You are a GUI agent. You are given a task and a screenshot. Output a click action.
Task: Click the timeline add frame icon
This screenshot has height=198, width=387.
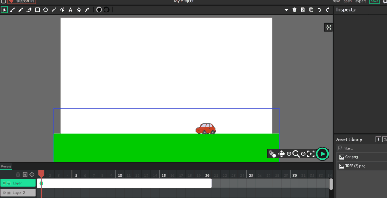pyautogui.click(x=25, y=174)
